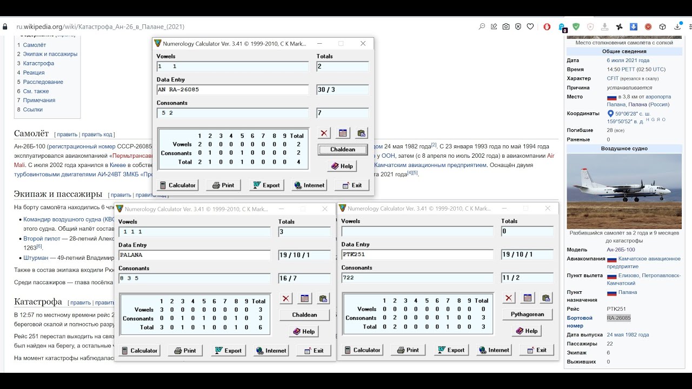Click the blue download arrow extension icon
692x389 pixels.
pyautogui.click(x=634, y=26)
